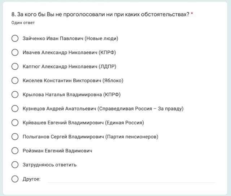Click the Крылова Наталья Владимировна label text

point(71,95)
